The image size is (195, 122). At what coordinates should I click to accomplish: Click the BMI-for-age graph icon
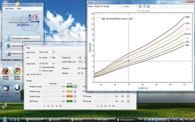coord(75,101)
